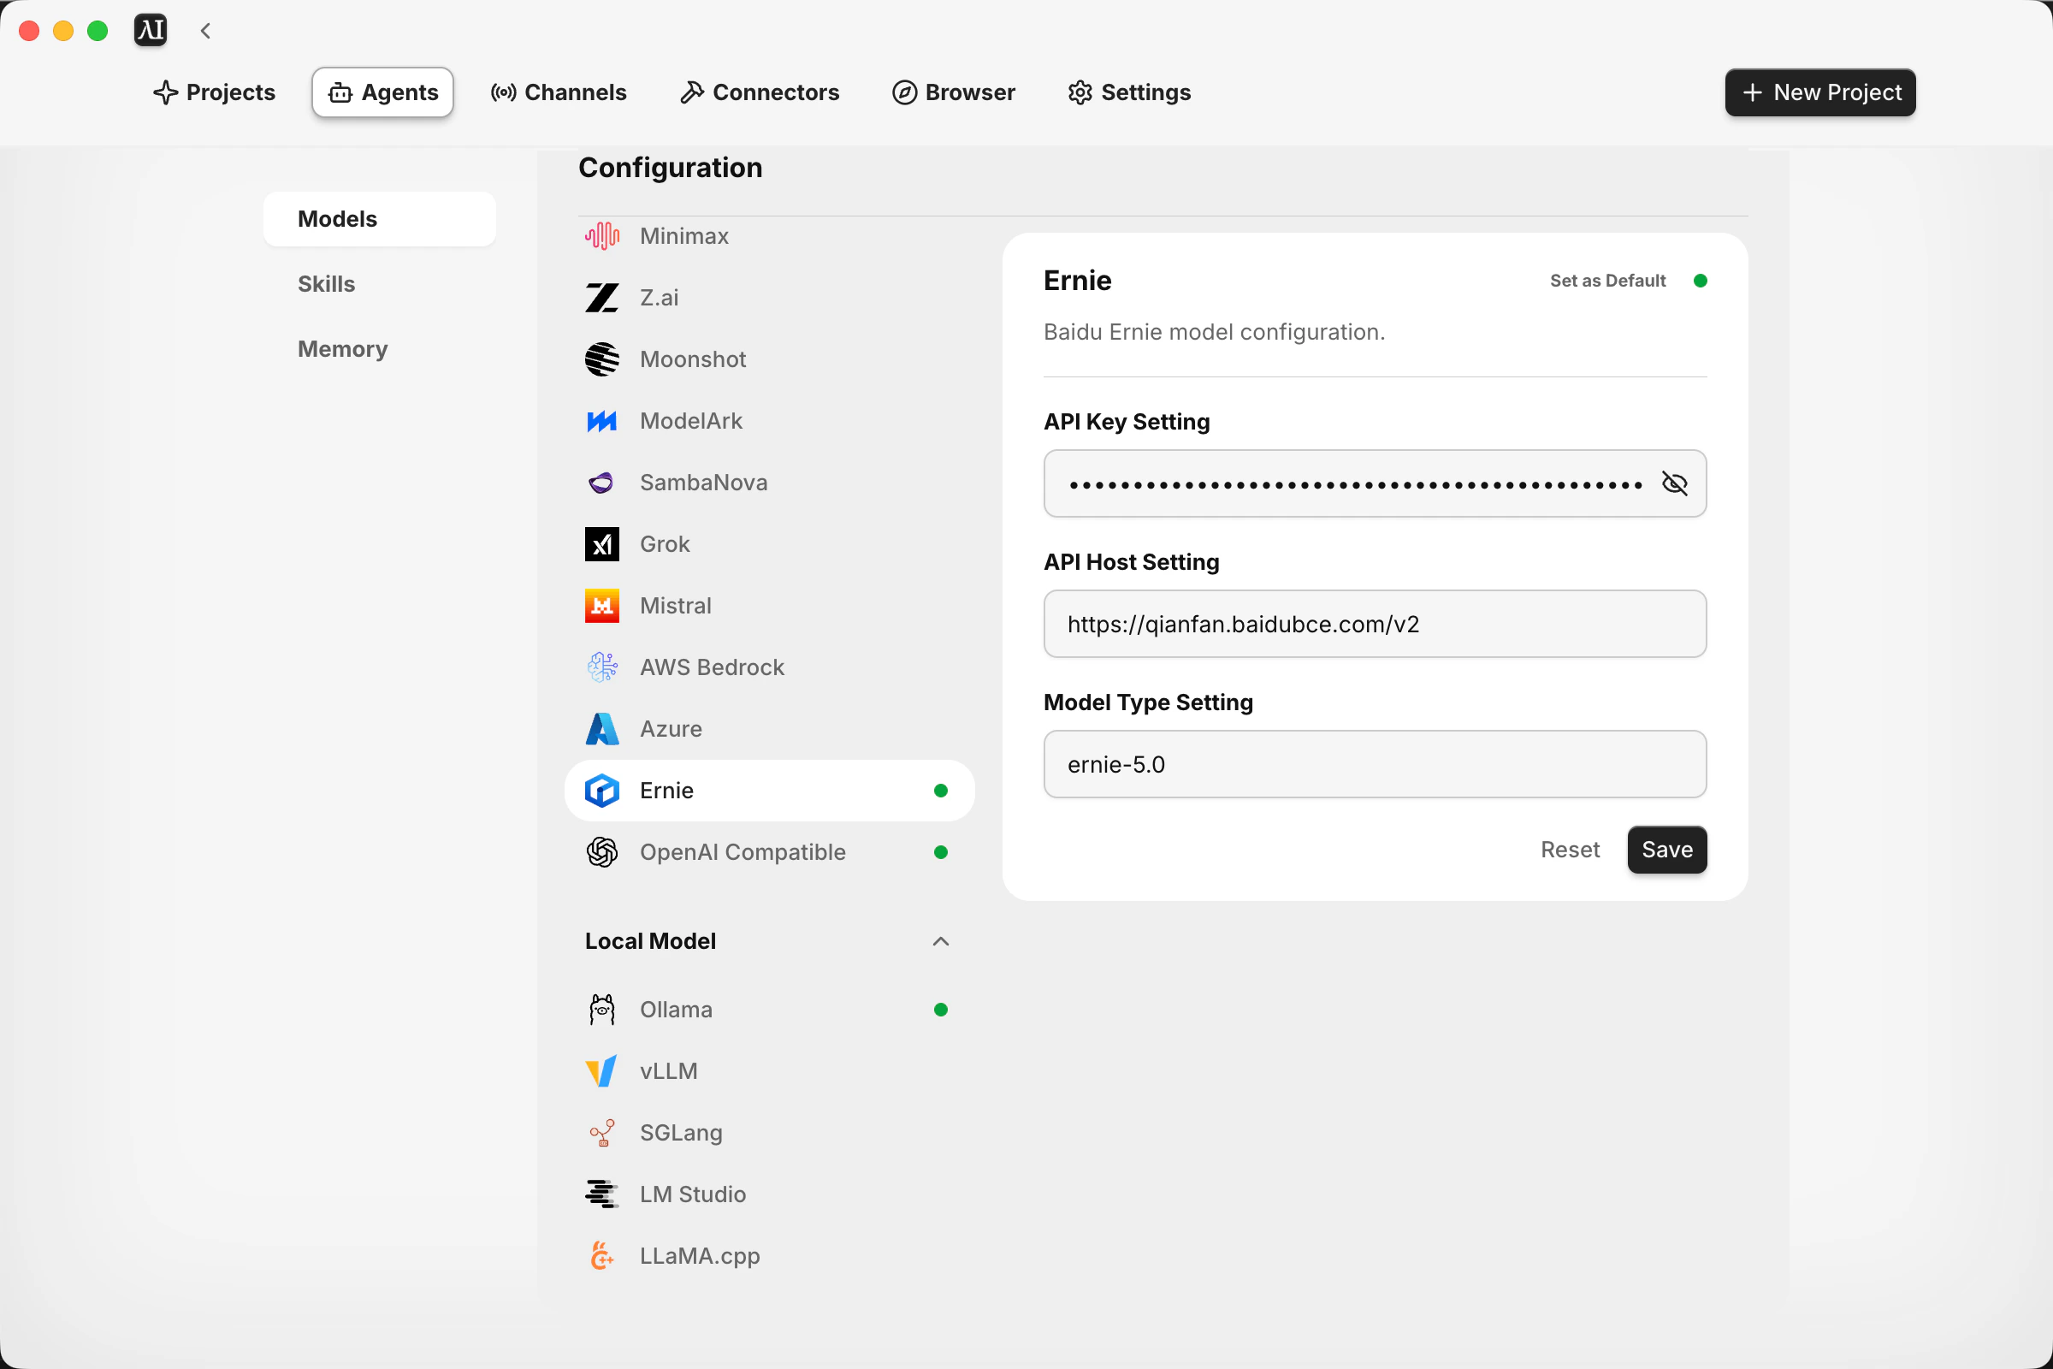Click the vLLM provider icon
The image size is (2053, 1369).
pos(601,1071)
